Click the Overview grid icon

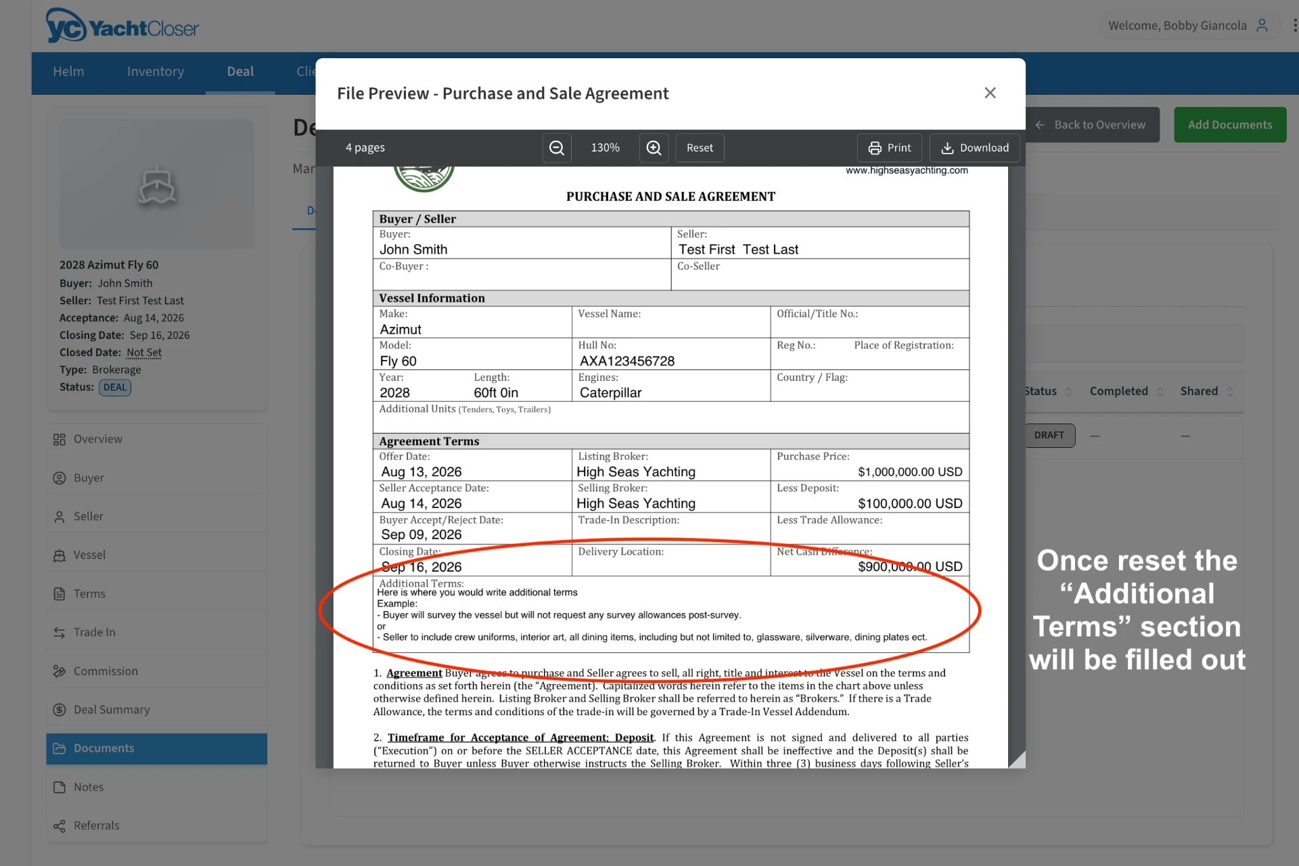(x=60, y=440)
